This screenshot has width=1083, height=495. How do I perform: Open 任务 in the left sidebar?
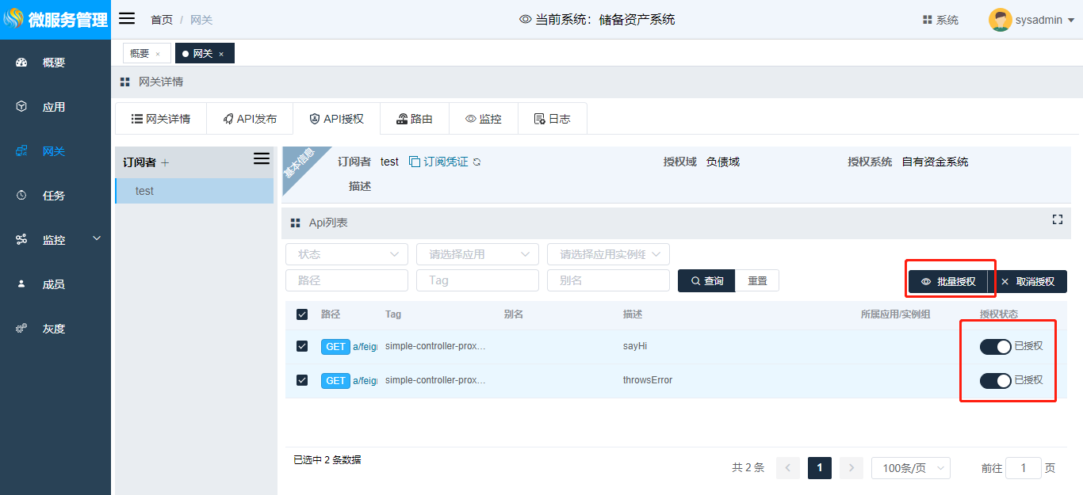pyautogui.click(x=54, y=196)
